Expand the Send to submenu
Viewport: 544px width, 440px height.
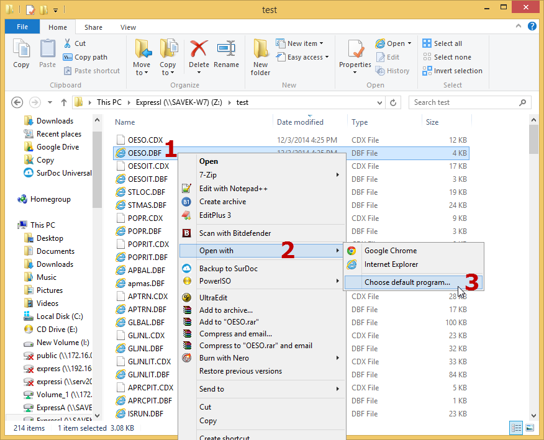pos(261,389)
